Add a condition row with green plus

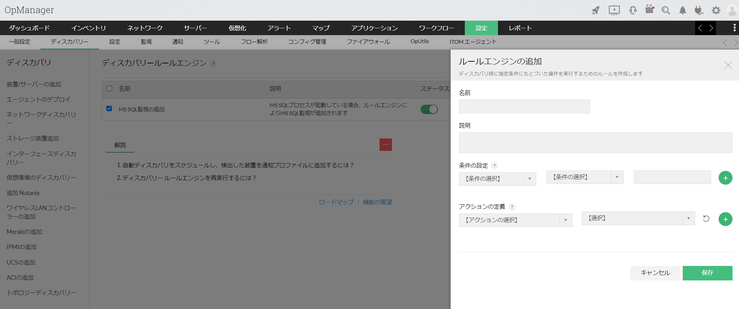point(725,178)
